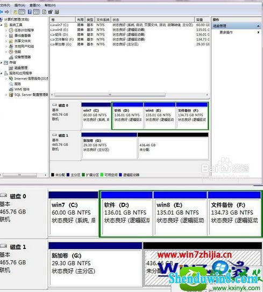Open 设备管理器 in the tree
Screen dimensions: 263x292
point(23,57)
